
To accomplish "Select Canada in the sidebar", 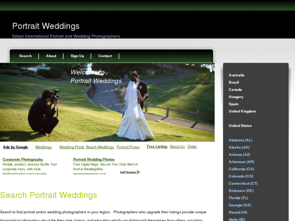I will point(235,90).
